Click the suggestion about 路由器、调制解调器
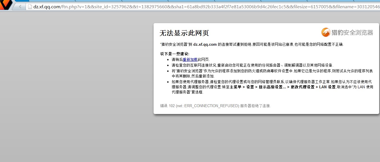The width and height of the screenshot is (380, 162). click(252, 65)
